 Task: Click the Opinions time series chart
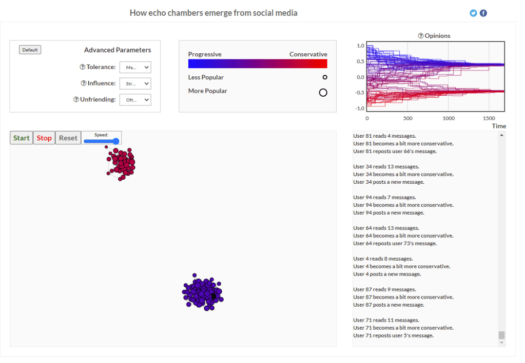click(435, 77)
